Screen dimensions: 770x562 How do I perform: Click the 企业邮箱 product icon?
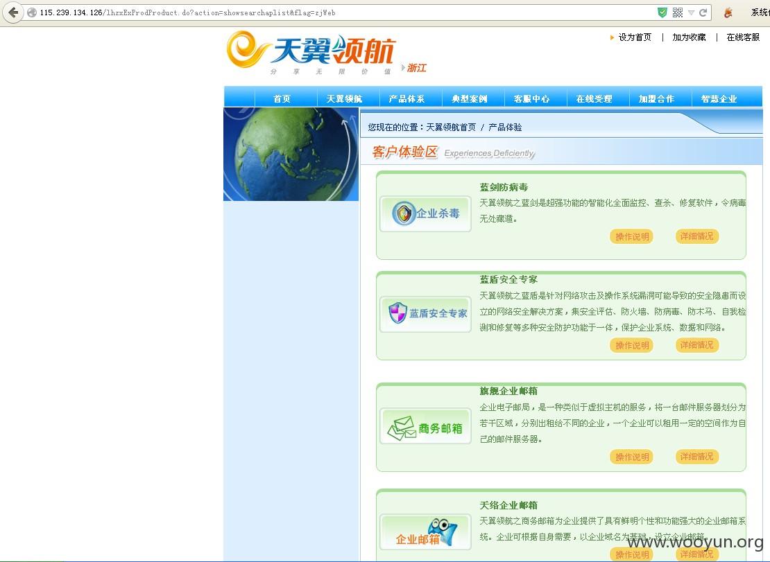point(425,533)
